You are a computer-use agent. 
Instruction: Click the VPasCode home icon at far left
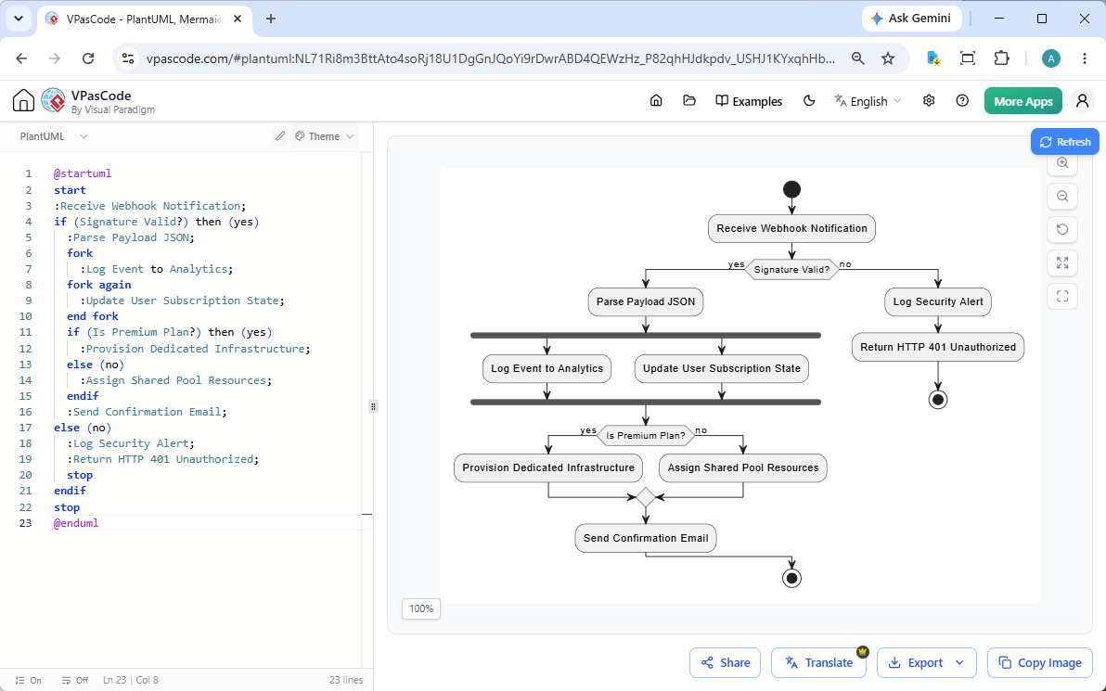(x=23, y=101)
